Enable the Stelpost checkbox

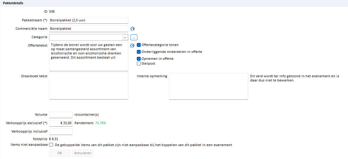139,63
